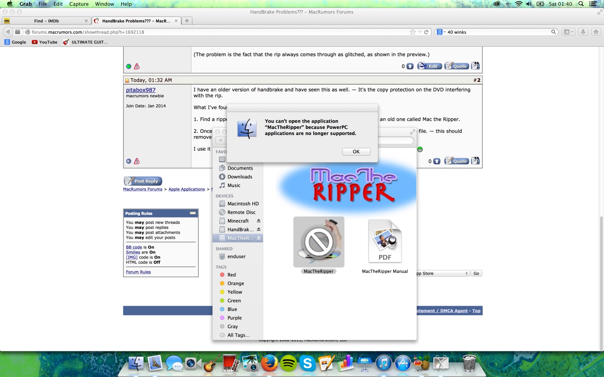The width and height of the screenshot is (604, 377).
Task: Select Macintosh HD in Finder sidebar
Action: (x=243, y=204)
